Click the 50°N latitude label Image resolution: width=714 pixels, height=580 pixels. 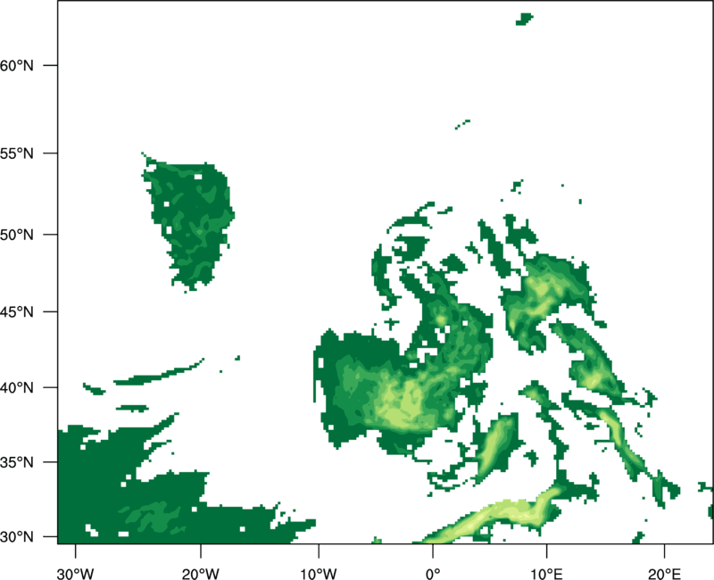(17, 235)
